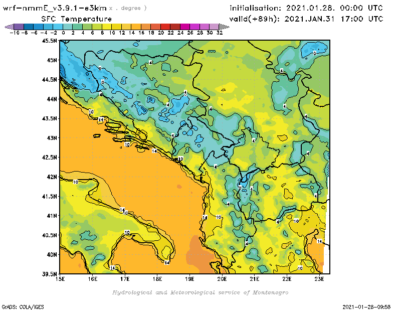Click the 15E longitude axis label
Viewport: 401px width, 310px height.
(60, 279)
